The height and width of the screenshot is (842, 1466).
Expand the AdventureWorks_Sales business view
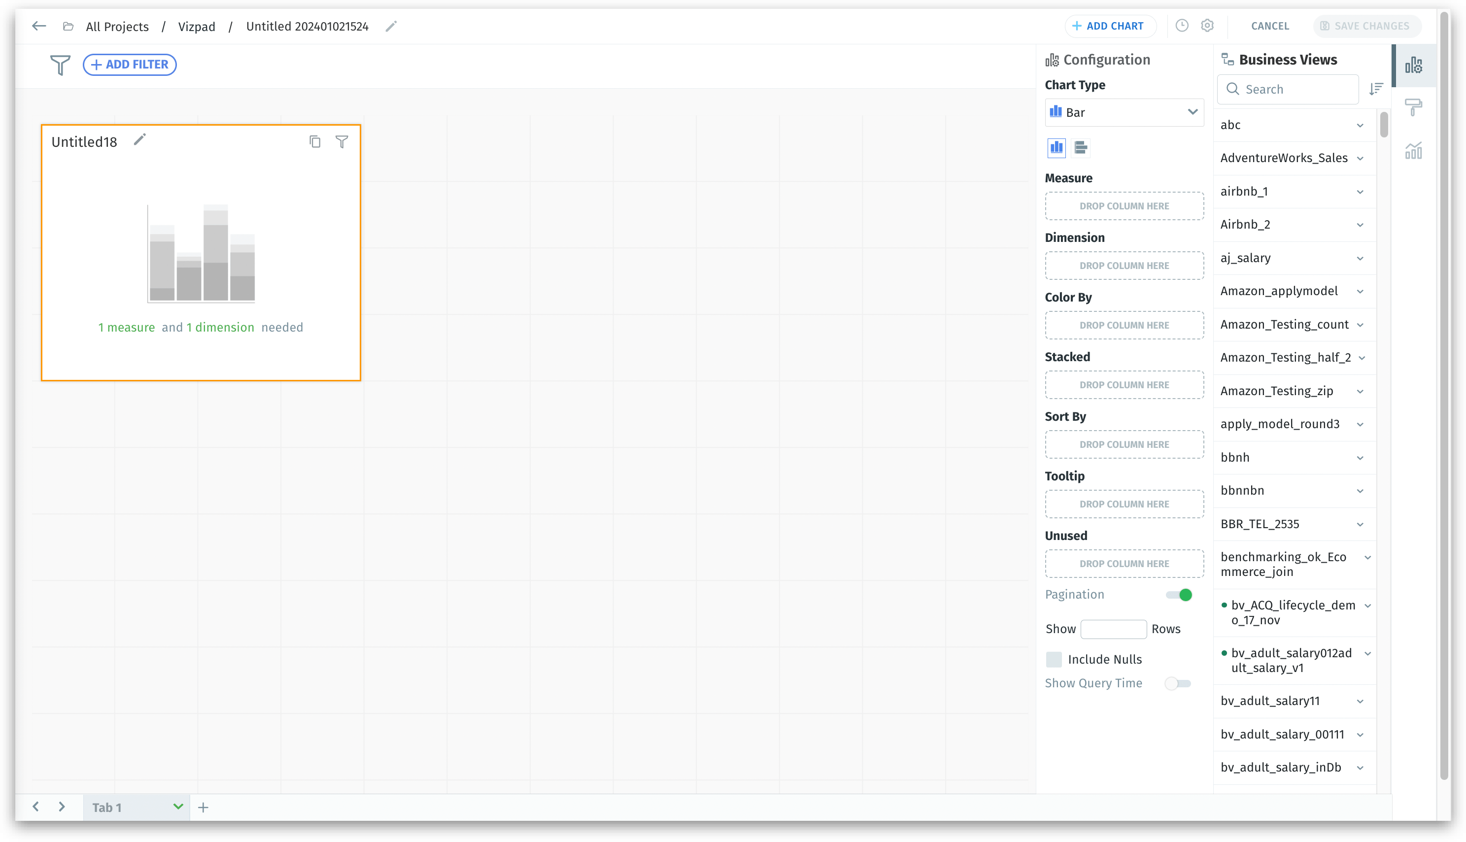tap(1360, 159)
